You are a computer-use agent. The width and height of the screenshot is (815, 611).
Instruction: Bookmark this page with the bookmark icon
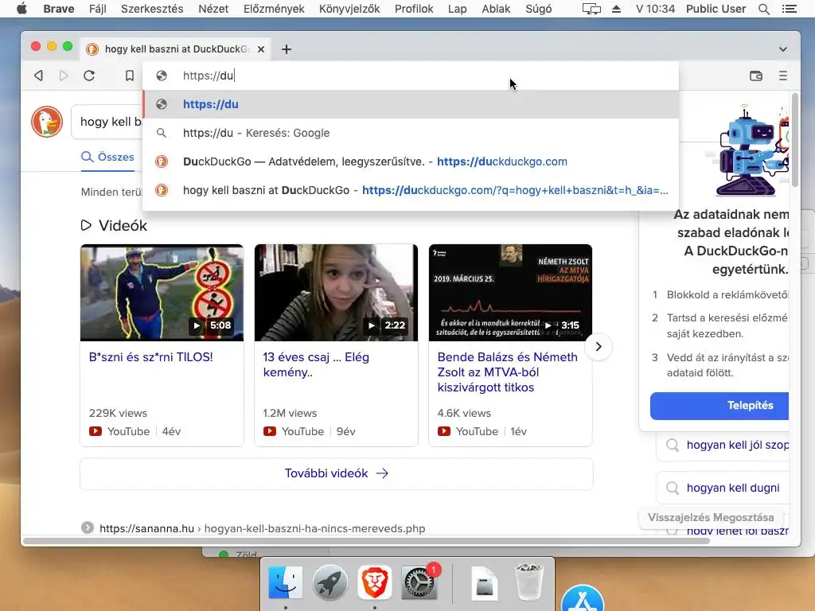tap(130, 76)
